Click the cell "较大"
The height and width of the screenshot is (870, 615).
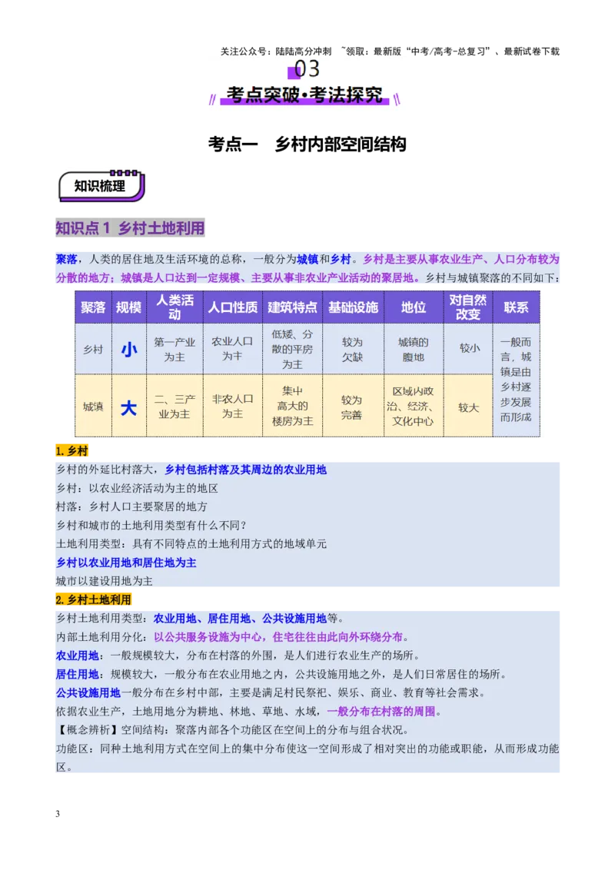tap(469, 407)
